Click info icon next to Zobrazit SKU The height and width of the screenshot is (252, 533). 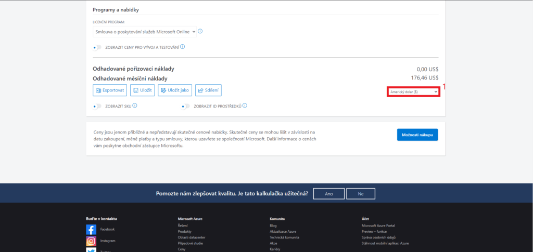135,105
